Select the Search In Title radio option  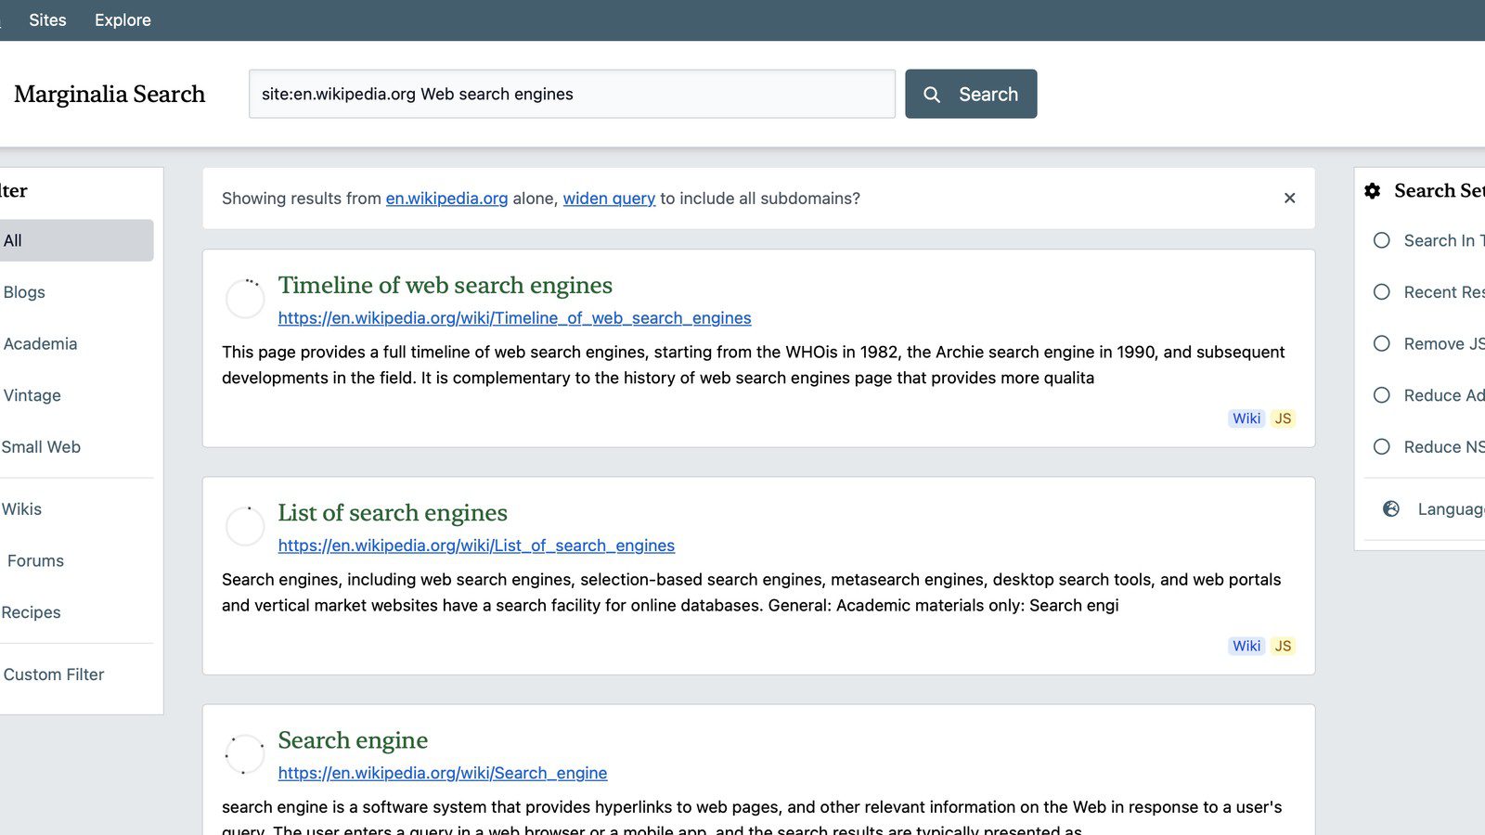(x=1382, y=240)
